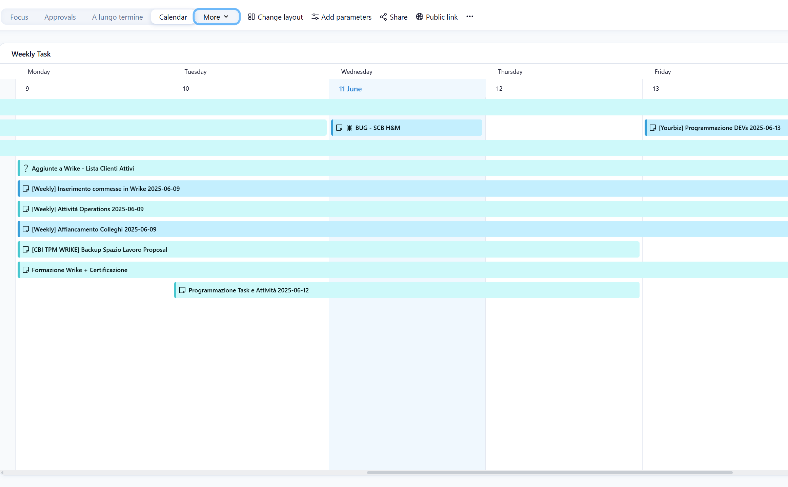Click the Public link globe icon
Viewport: 788px width, 487px height.
[419, 17]
